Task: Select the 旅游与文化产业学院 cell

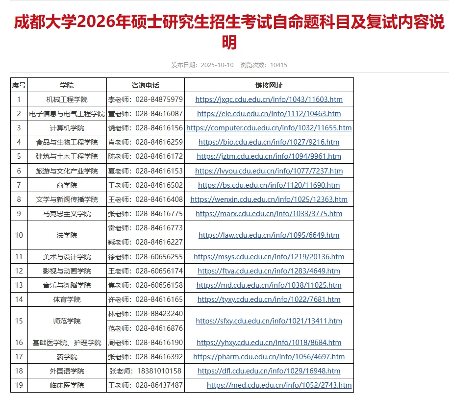Action: [67, 171]
